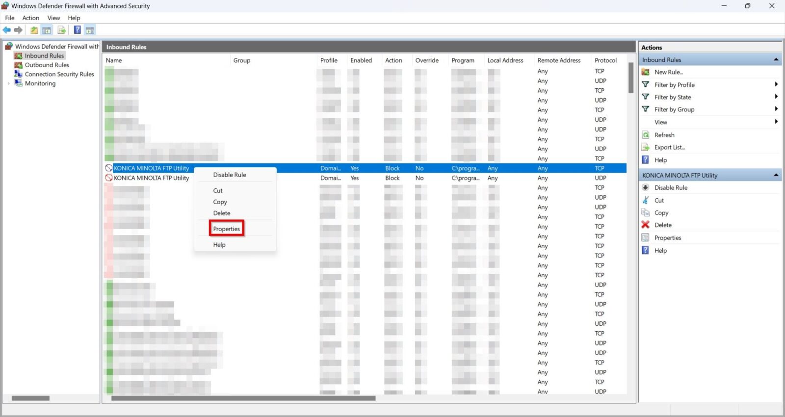
Task: Click the Export List toolbar icon
Action: (x=61, y=30)
